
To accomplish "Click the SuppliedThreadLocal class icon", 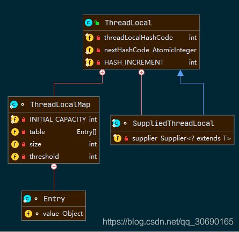I will tap(116, 123).
